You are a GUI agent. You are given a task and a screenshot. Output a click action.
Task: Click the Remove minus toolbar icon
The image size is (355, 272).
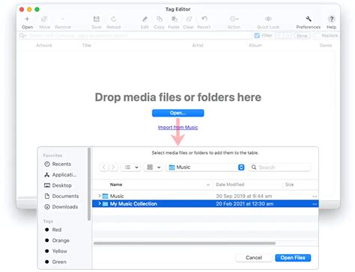pyautogui.click(x=63, y=19)
